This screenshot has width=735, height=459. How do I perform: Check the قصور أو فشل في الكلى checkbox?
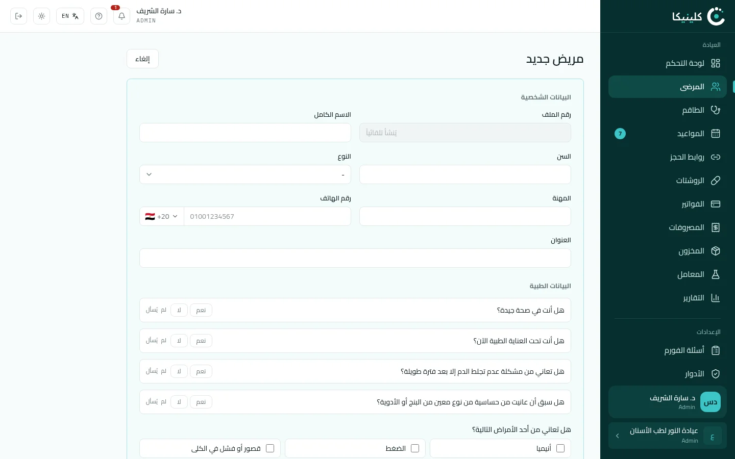tap(270, 448)
